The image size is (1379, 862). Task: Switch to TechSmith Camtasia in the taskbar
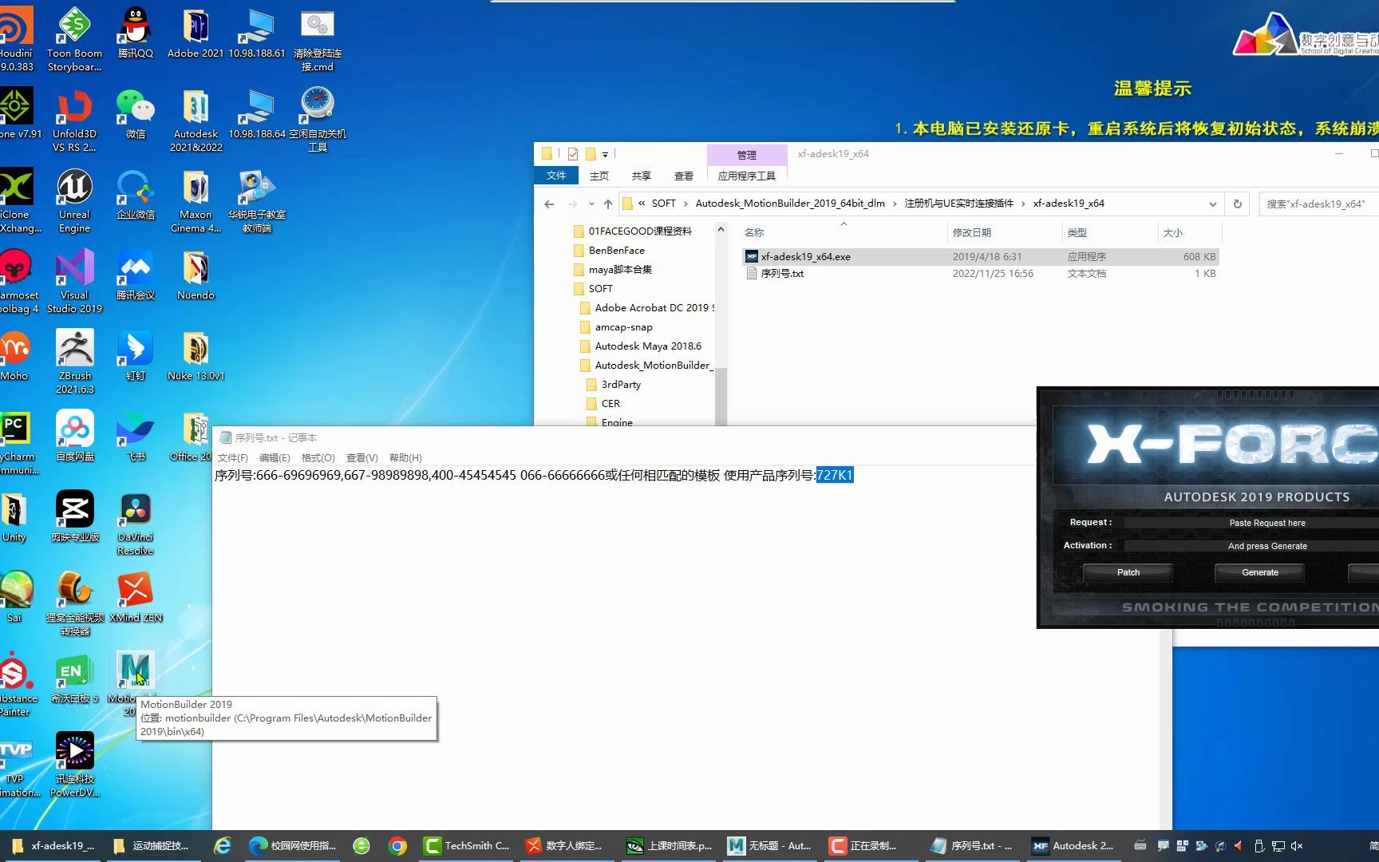pos(467,846)
